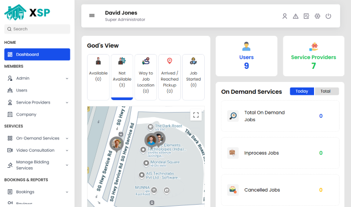Image resolution: width=351 pixels, height=207 pixels.
Task: Click the David Jones name in header
Action: pyautogui.click(x=121, y=13)
